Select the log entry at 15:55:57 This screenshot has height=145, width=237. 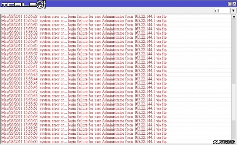click(x=116, y=129)
